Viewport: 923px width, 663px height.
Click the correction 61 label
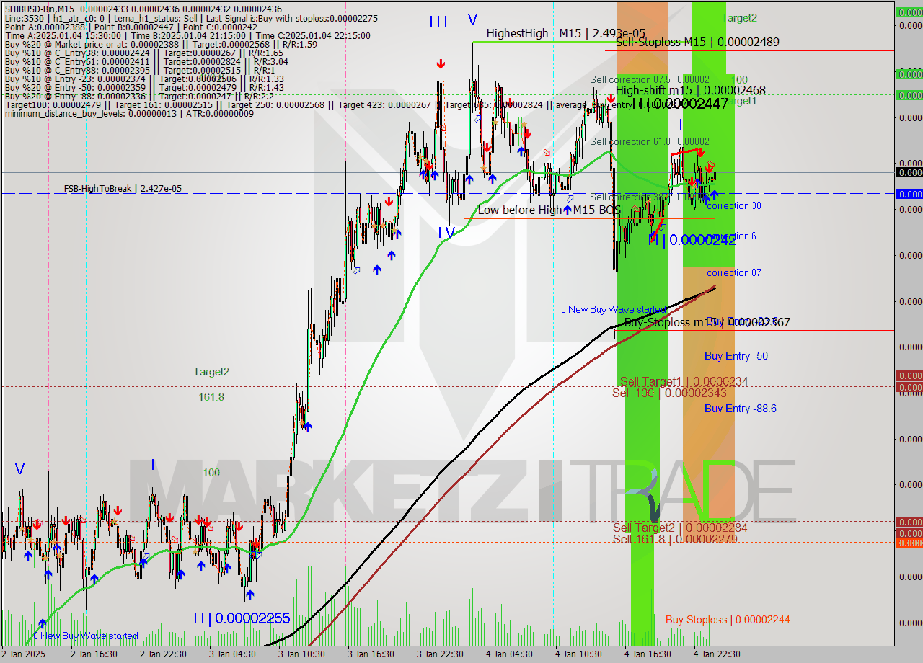coord(734,236)
